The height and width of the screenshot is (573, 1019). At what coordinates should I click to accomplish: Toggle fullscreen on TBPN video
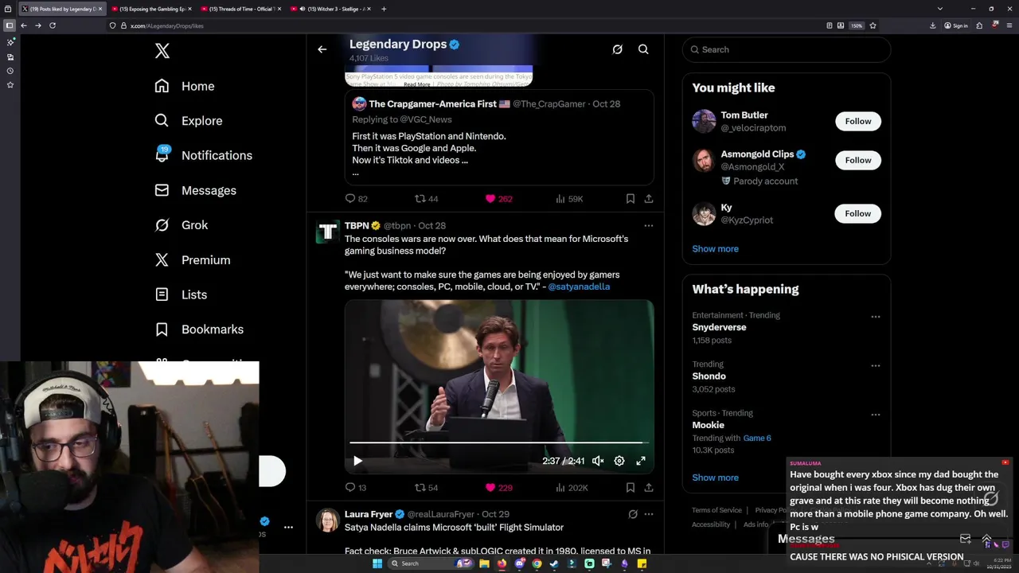641,461
